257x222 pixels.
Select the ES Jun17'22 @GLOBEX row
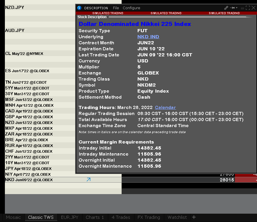(x=26, y=71)
